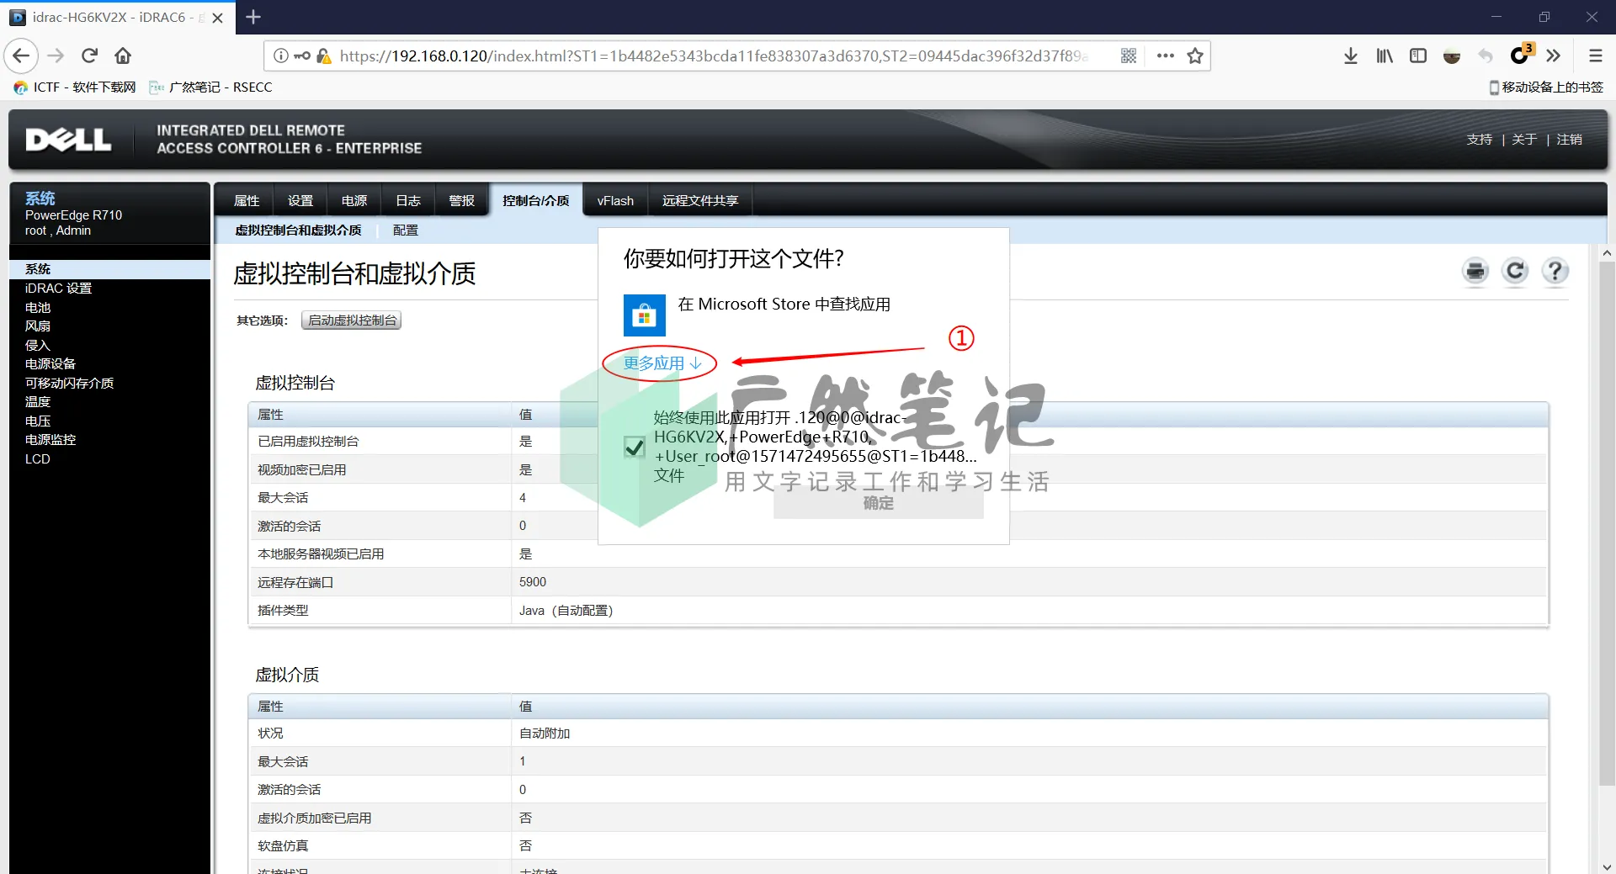This screenshot has width=1616, height=874.
Task: Click the 插件类型 value Java (自动配置)
Action: 566,611
